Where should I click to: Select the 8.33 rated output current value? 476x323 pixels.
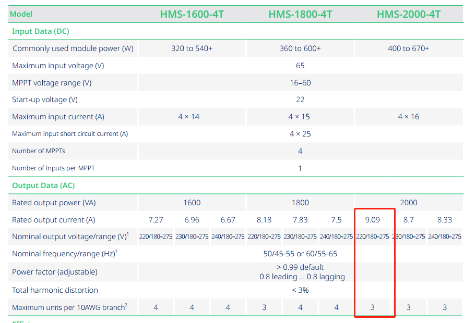pos(445,220)
